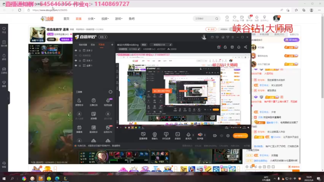This screenshot has width=324, height=182.
Task: Open the 弹幕秀 danmaku show tool
Action: click(79, 129)
